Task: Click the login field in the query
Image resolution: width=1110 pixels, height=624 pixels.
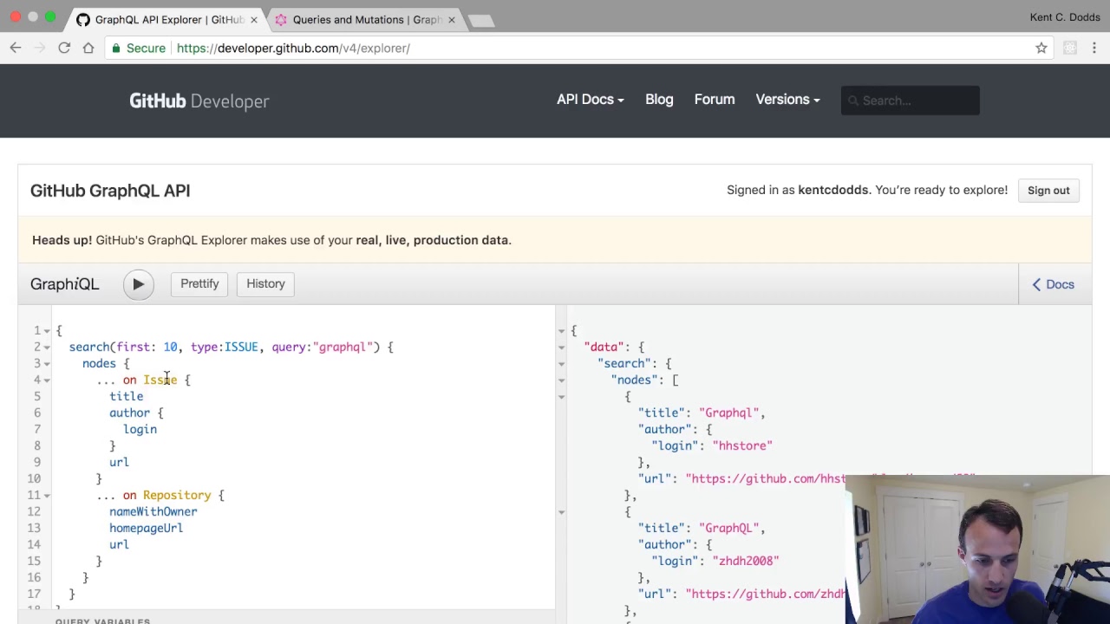Action: [x=140, y=429]
